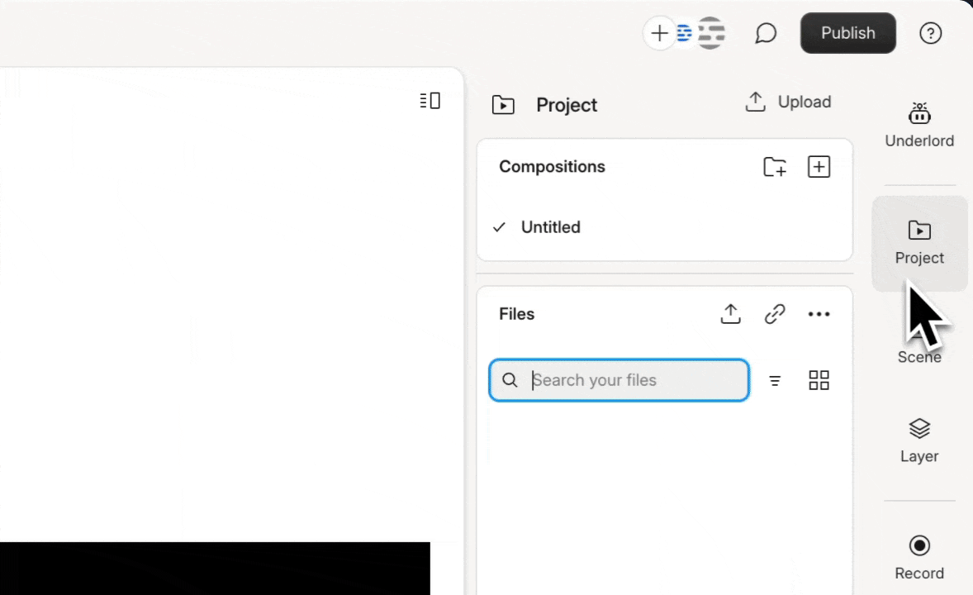Click the Project panel header icon
Screen dimensions: 973x595
(x=503, y=105)
